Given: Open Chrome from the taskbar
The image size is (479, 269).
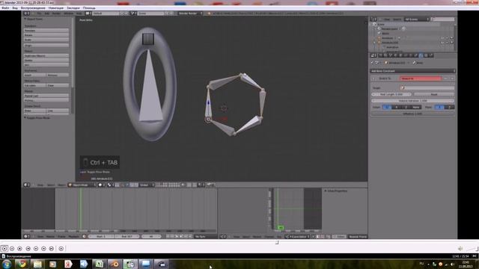Looking at the screenshot, I should click(22, 264).
